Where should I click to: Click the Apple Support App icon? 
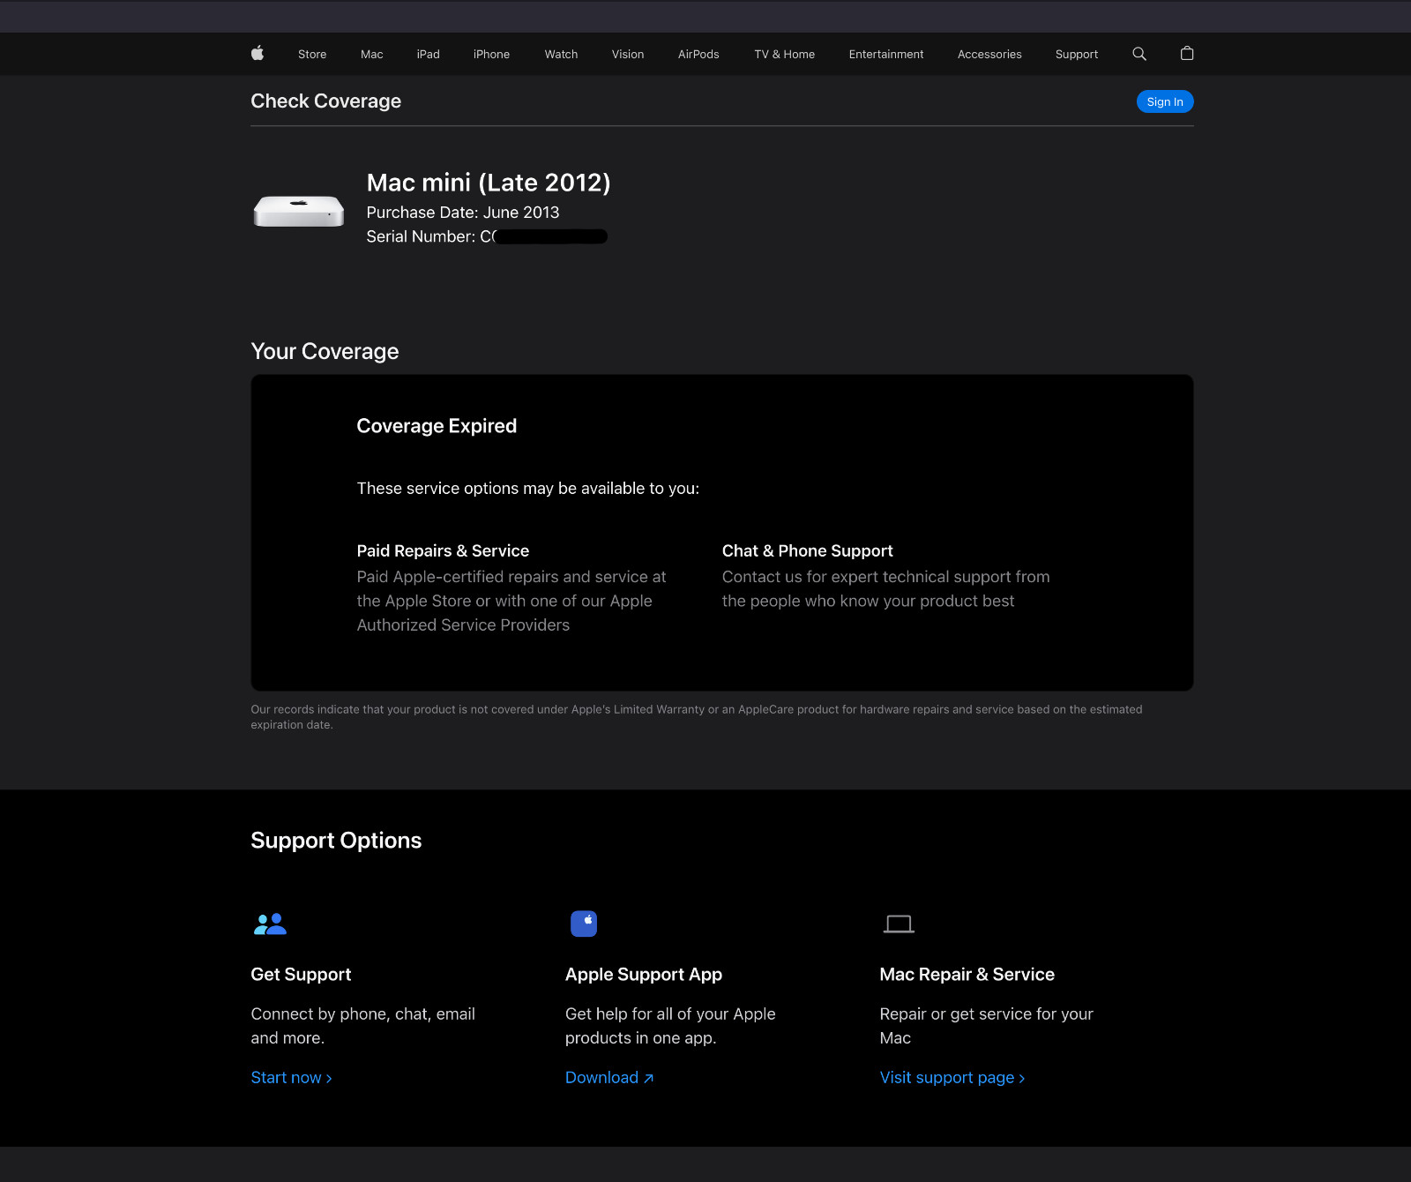[584, 924]
